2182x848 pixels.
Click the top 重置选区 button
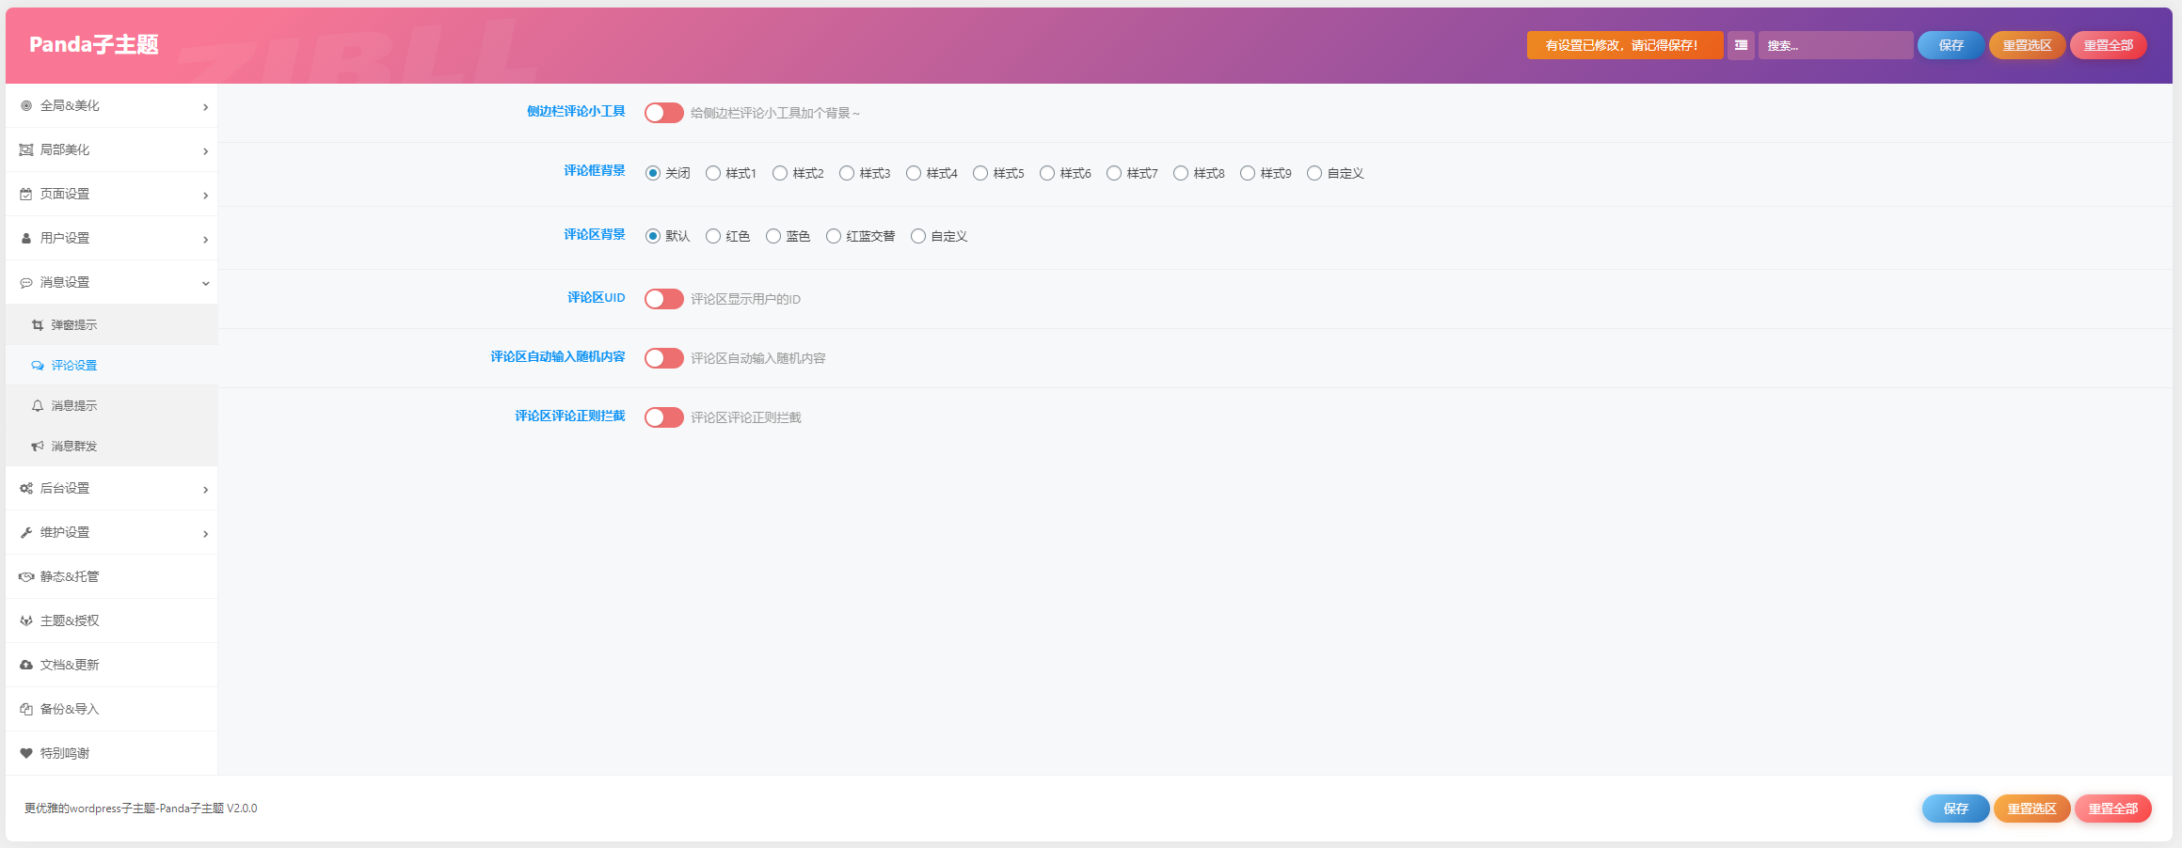[x=2027, y=45]
